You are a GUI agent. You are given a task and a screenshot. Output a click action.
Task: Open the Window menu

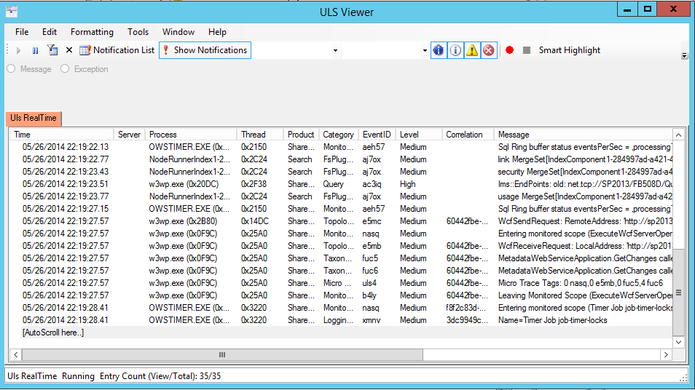click(178, 32)
